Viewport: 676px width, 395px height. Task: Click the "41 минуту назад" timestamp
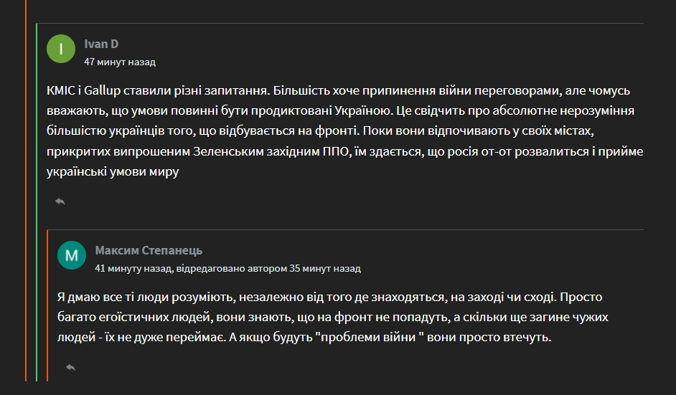pos(133,268)
